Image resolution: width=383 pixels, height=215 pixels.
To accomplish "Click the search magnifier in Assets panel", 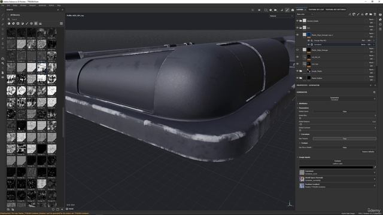I will pos(9,19).
